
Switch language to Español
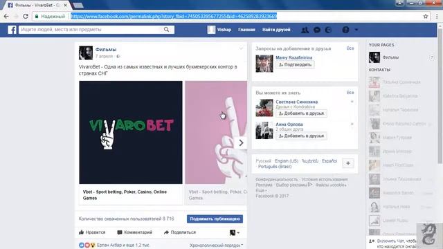(329, 161)
